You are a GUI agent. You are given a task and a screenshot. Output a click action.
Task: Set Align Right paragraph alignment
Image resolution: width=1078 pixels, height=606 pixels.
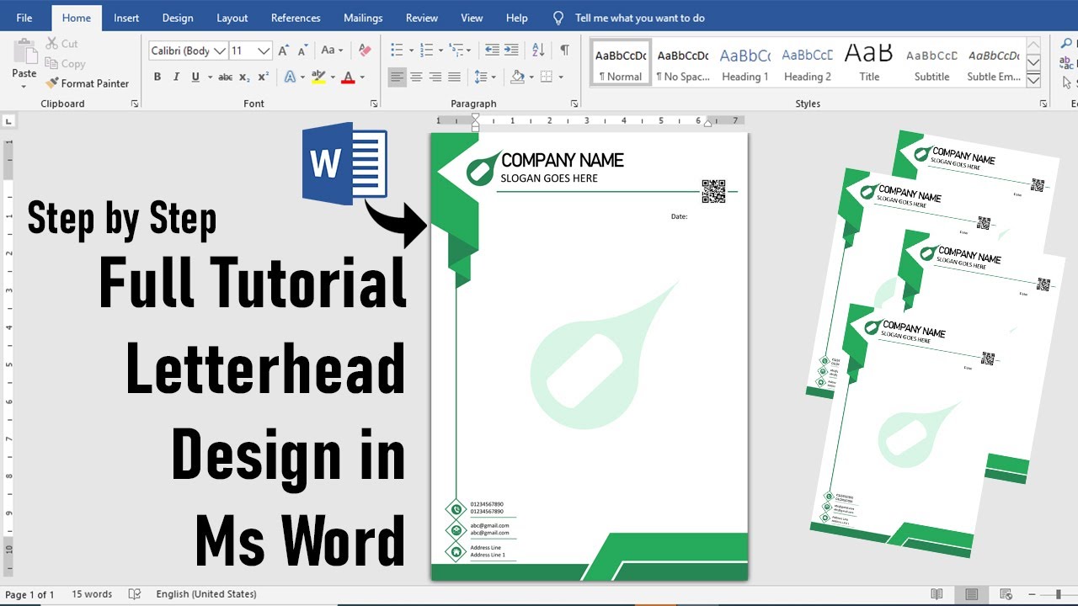(x=435, y=77)
